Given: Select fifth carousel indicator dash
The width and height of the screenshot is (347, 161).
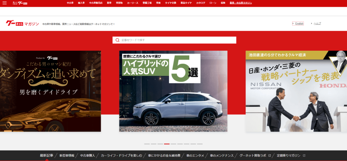Looking at the screenshot, I should coord(173,144).
